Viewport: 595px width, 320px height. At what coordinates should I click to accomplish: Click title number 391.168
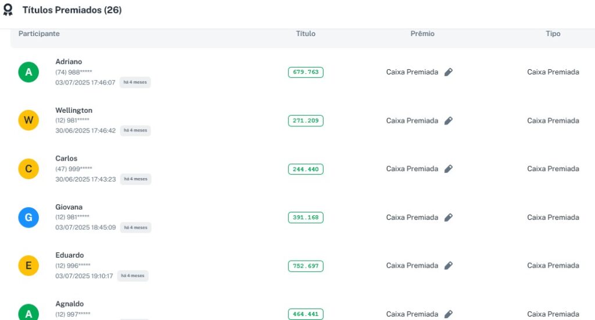[x=306, y=218]
